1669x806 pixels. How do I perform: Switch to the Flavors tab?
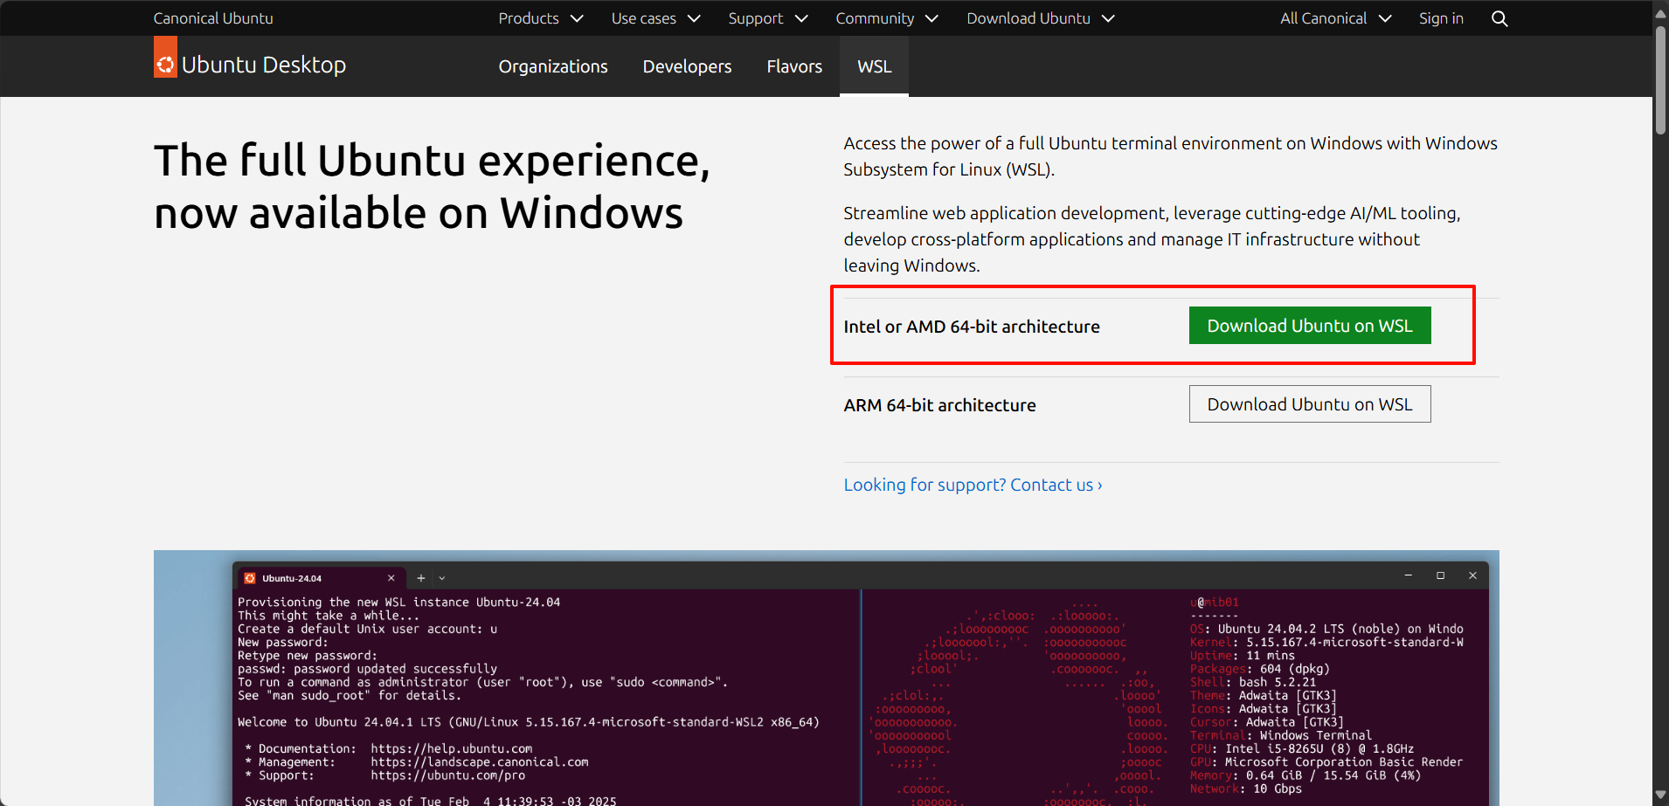click(x=794, y=66)
